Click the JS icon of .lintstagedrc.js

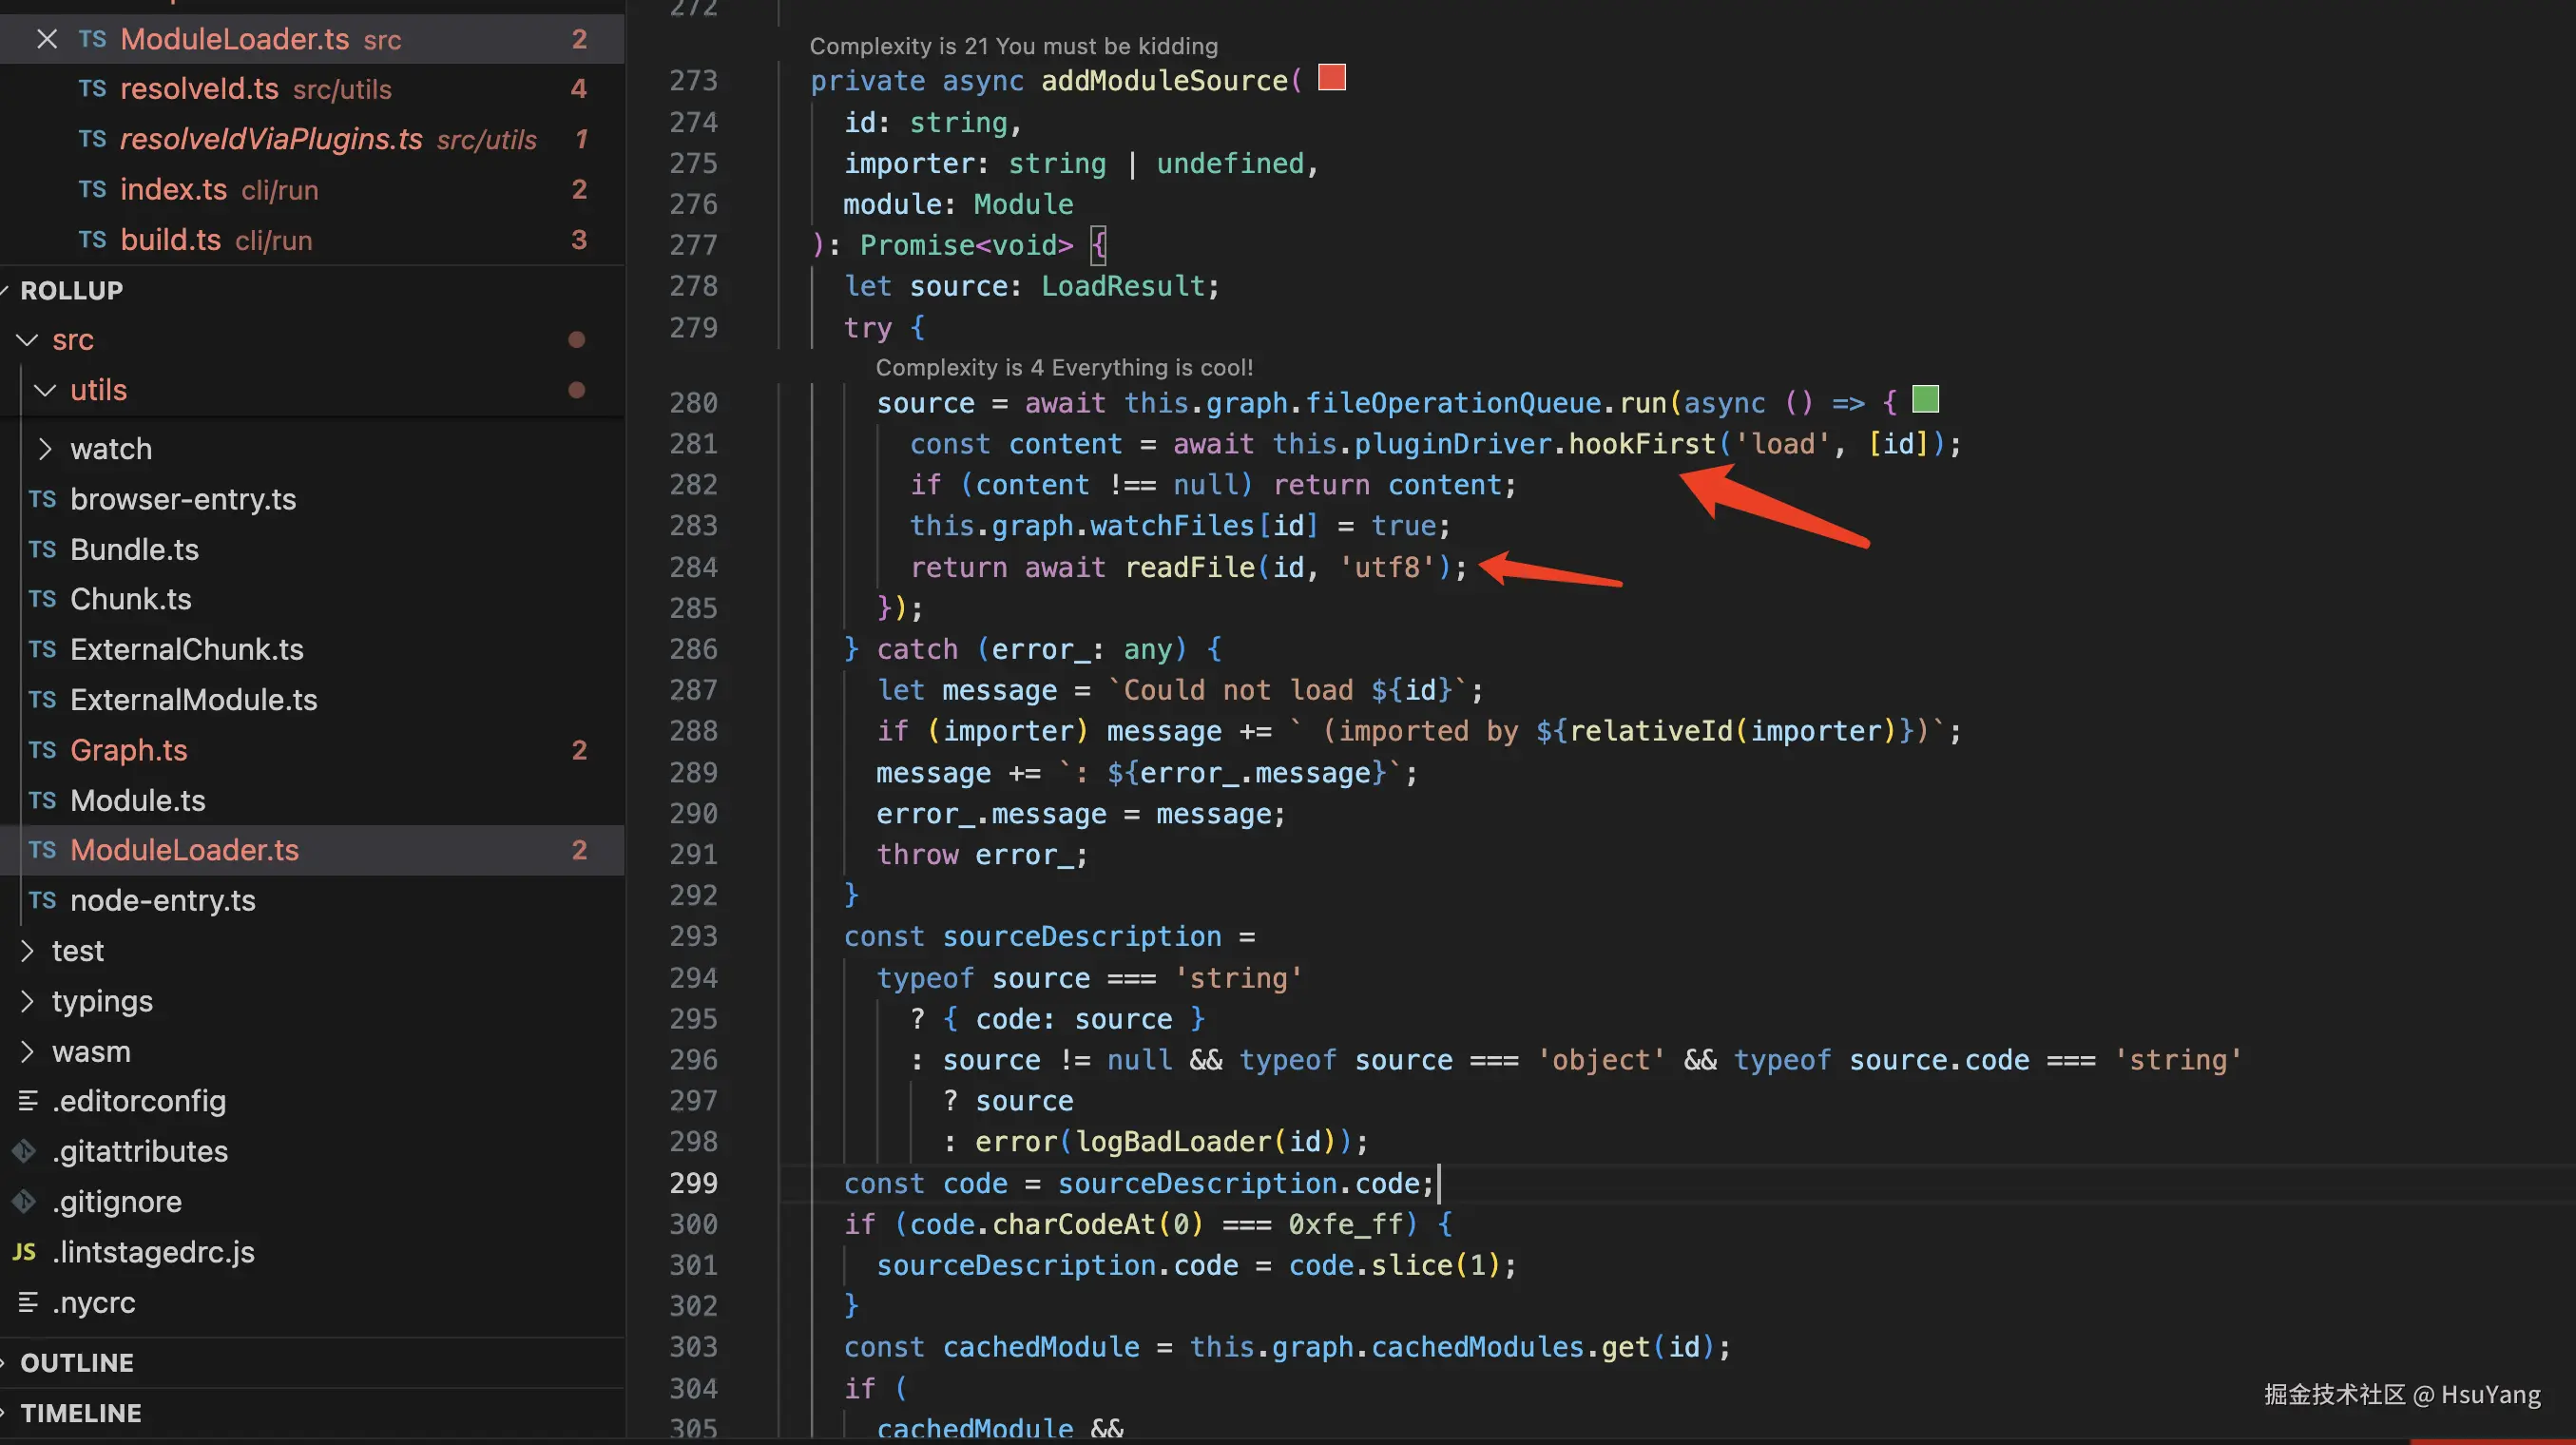point(24,1252)
